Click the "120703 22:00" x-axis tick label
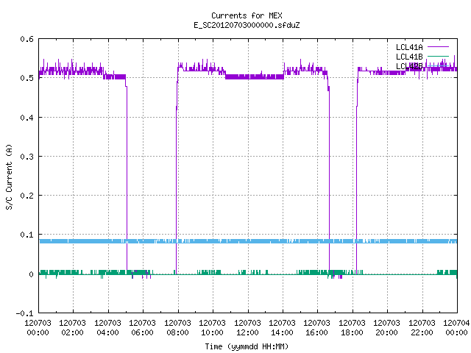This screenshot has width=471, height=353. click(x=422, y=328)
